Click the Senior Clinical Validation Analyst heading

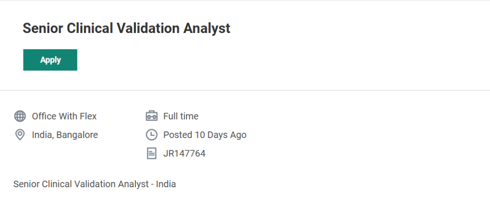click(126, 28)
